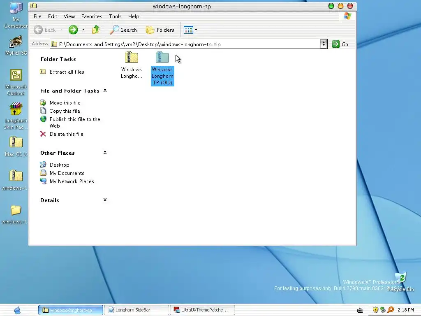Select the Recycle Bin desktop icon

pos(400,281)
